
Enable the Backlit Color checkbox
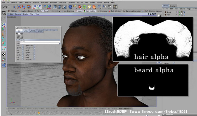pyautogui.click(x=34, y=45)
